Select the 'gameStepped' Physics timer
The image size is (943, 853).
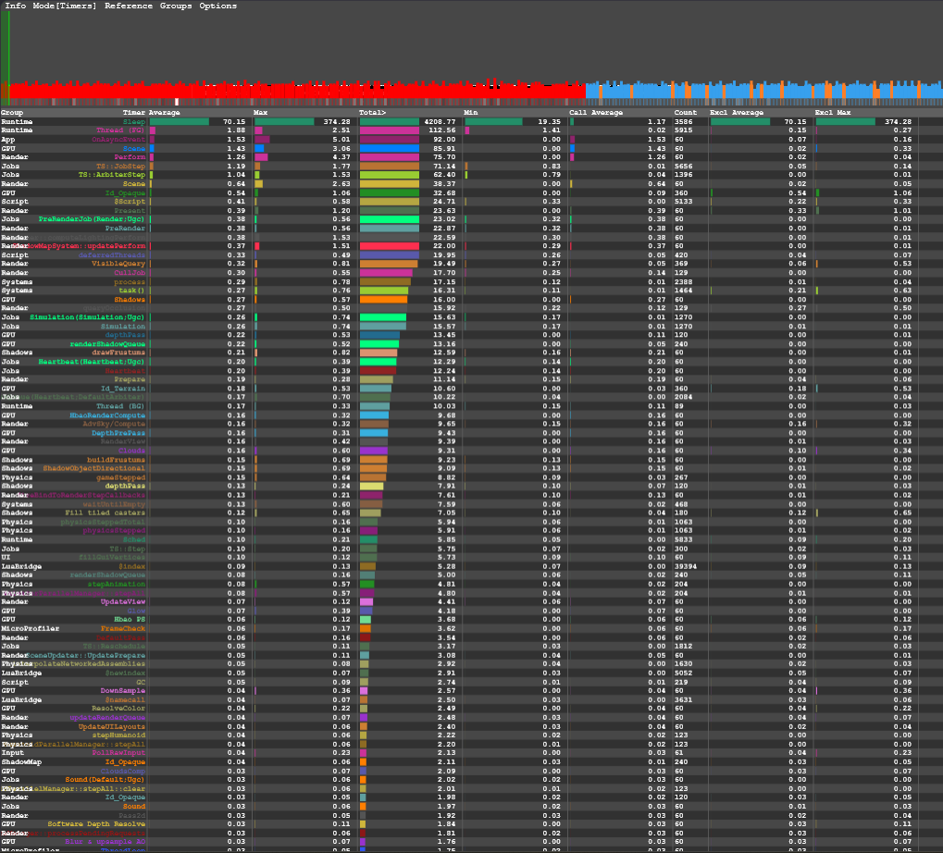click(121, 477)
